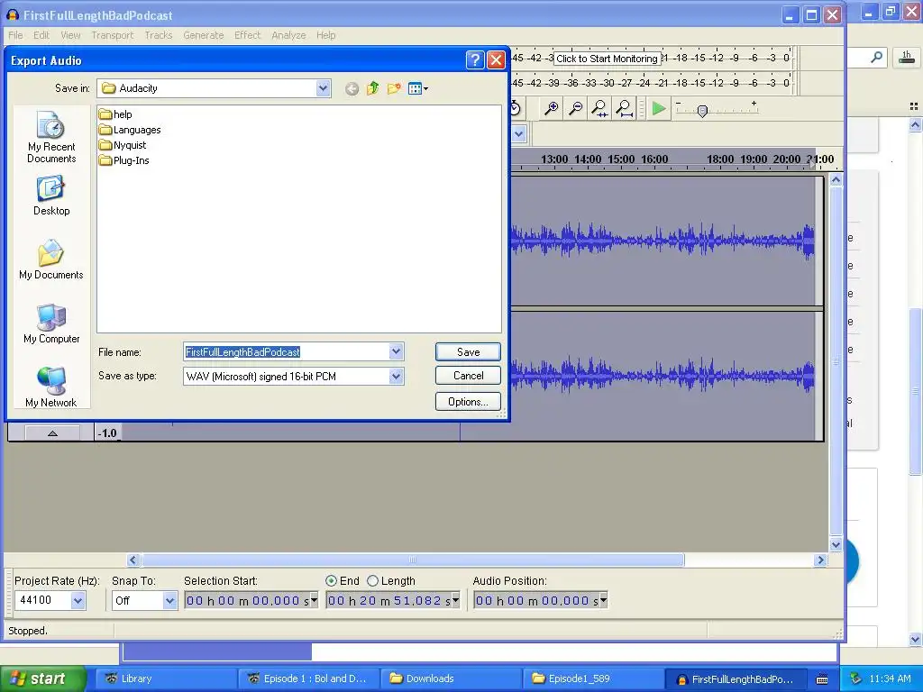Expand the Save as type dropdown
Viewport: 923px width, 692px height.
pyautogui.click(x=397, y=376)
